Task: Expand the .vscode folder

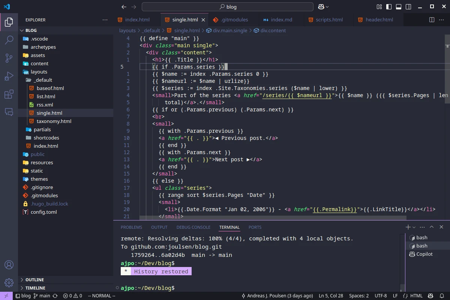Action: pyautogui.click(x=66, y=39)
